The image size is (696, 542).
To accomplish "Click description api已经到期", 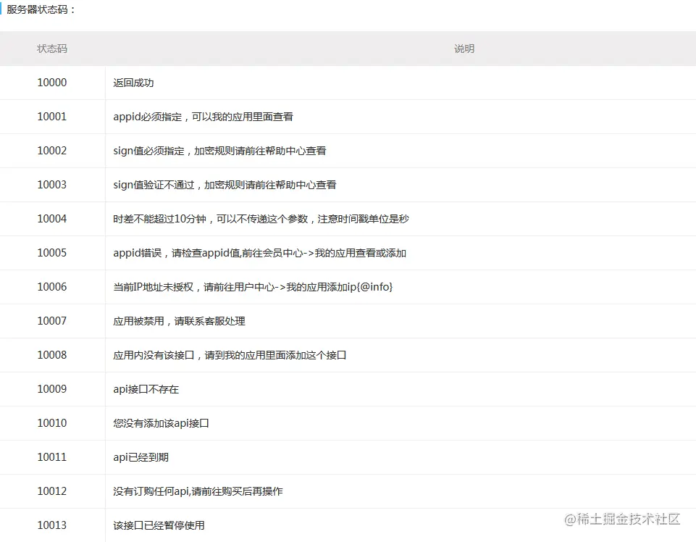I will click(x=141, y=457).
